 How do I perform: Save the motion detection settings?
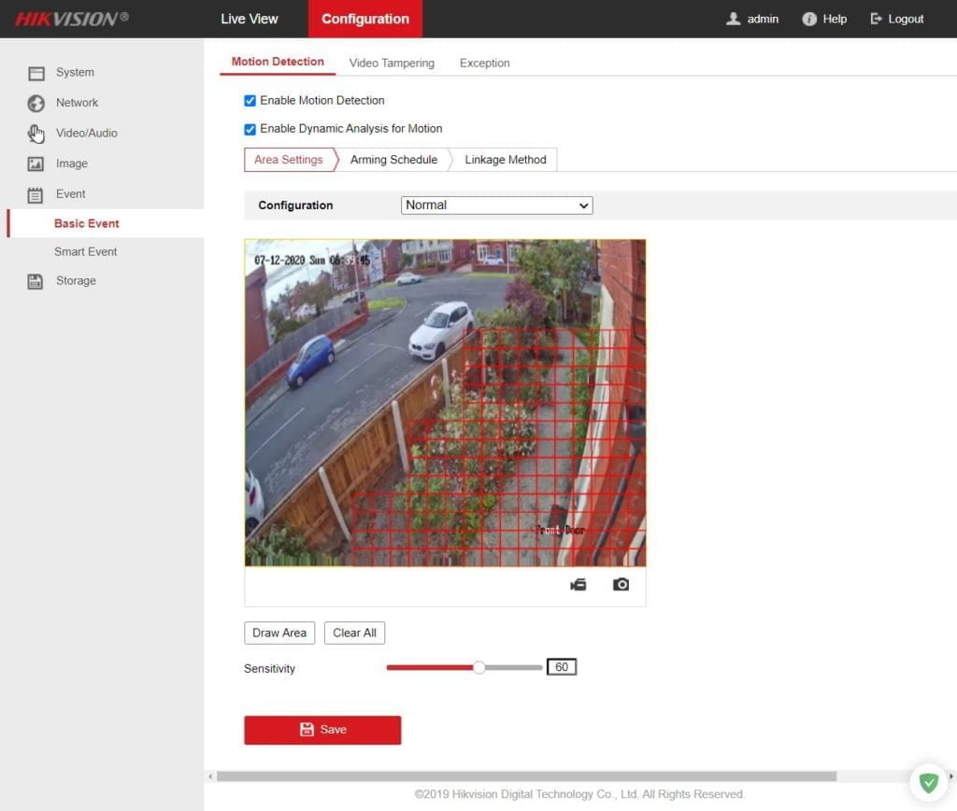click(x=322, y=730)
